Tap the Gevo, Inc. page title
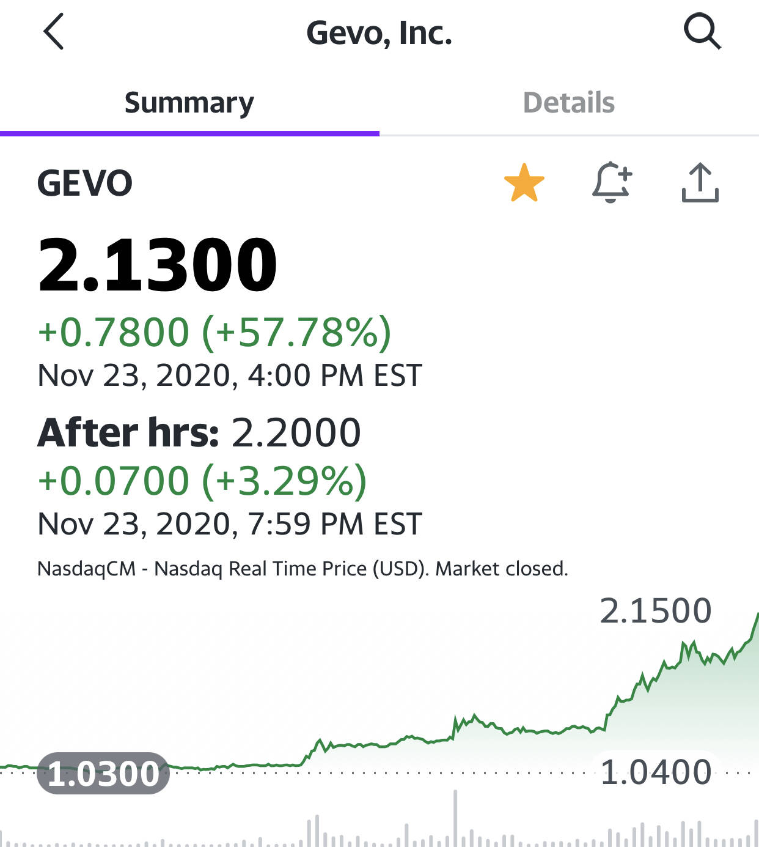The image size is (759, 847). point(379,33)
